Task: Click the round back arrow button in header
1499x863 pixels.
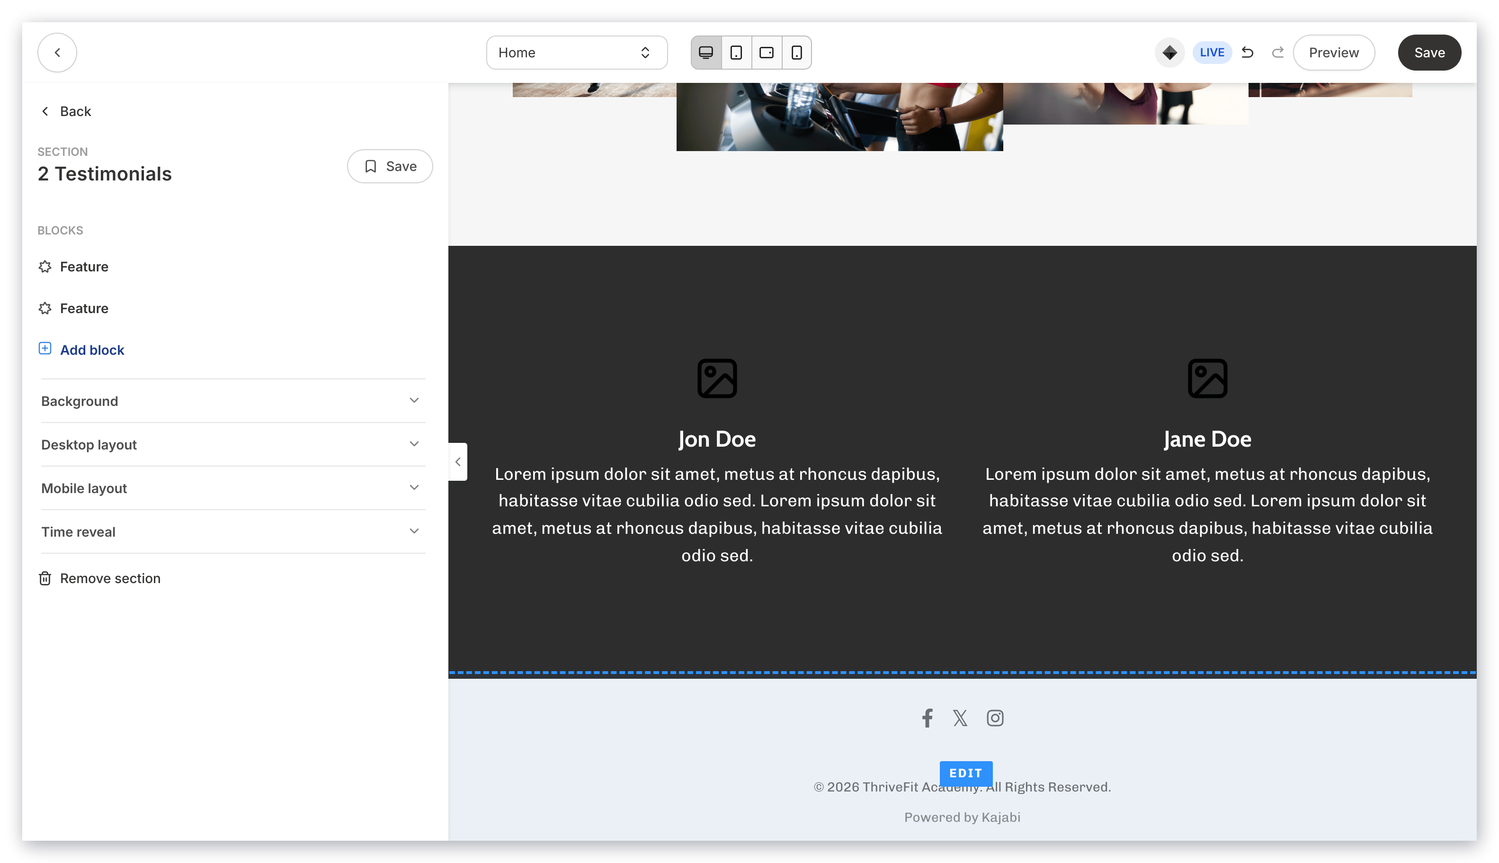Action: pyautogui.click(x=57, y=53)
